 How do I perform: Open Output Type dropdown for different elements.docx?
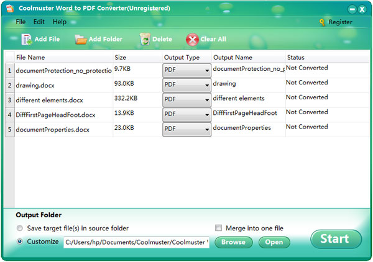point(186,100)
